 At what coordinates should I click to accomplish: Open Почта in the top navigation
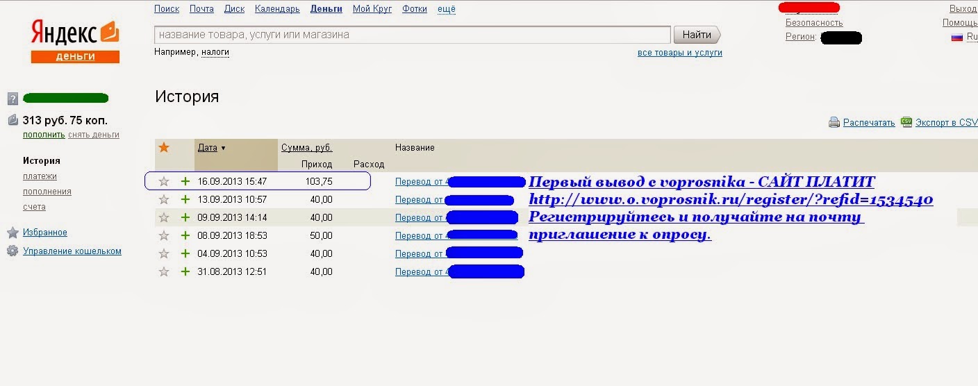pyautogui.click(x=201, y=9)
